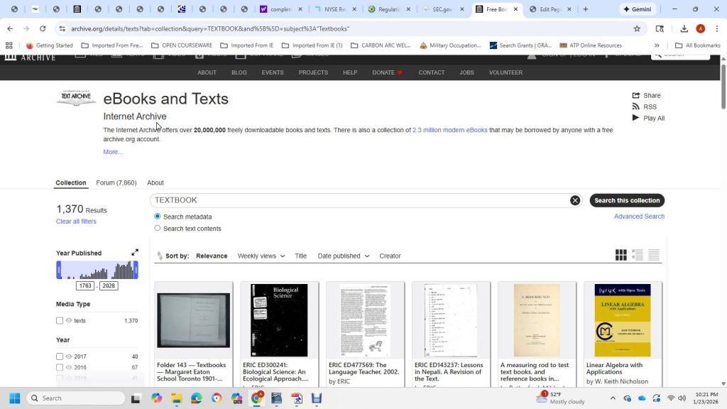
Task: Click the Year Published range slider
Action: click(97, 271)
